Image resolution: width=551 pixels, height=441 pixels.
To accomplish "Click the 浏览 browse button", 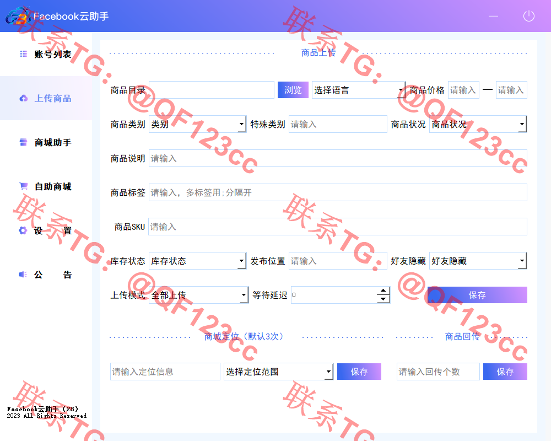I will coord(293,90).
